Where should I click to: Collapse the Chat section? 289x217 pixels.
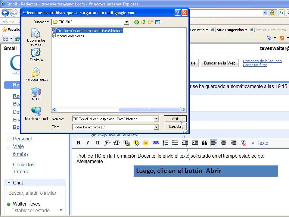pos(9,183)
